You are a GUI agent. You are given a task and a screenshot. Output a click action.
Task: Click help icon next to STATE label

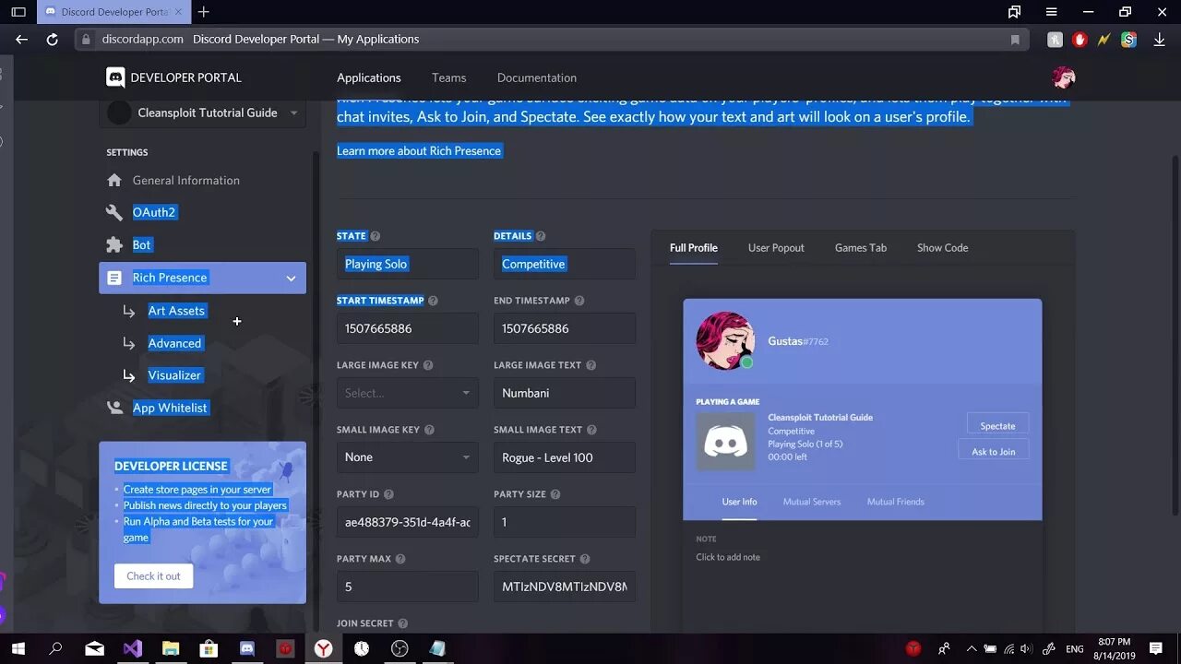[x=375, y=236]
